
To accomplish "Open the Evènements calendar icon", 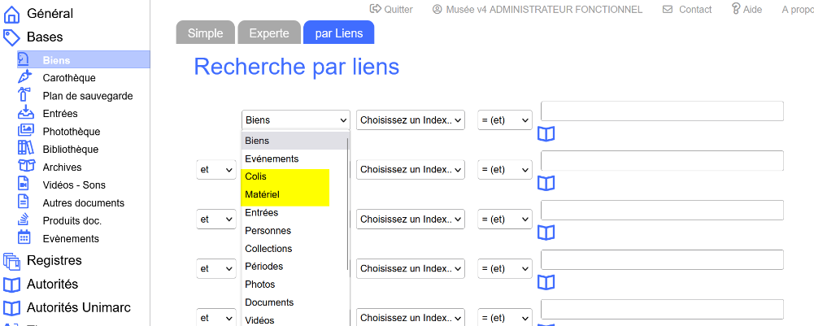I will (24, 238).
